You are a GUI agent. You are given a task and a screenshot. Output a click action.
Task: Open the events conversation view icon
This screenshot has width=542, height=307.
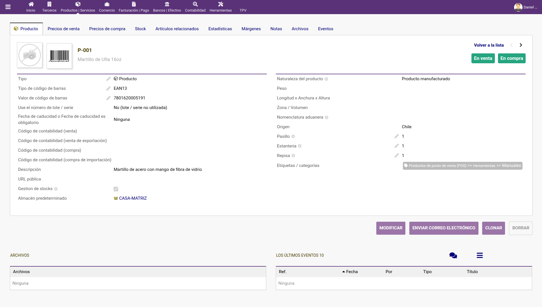click(x=453, y=255)
